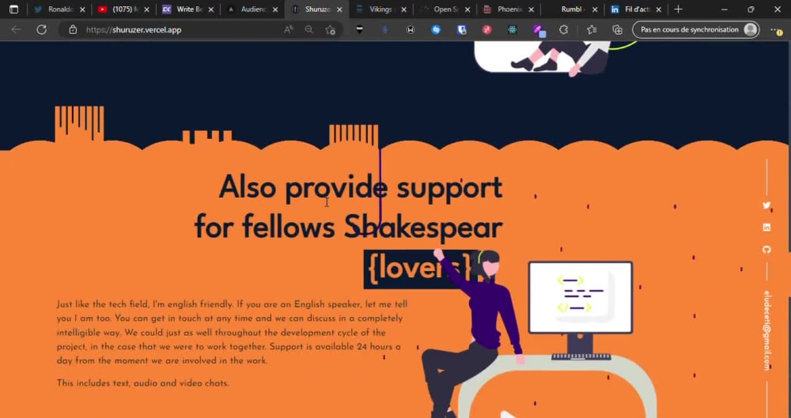This screenshot has width=791, height=418.
Task: Open the red circular extension icon
Action: [486, 30]
